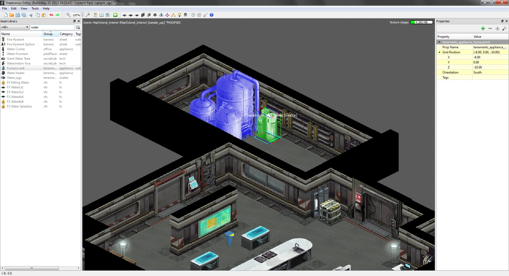509x276 pixels.
Task: Sort assets by Category column
Action: click(x=66, y=34)
